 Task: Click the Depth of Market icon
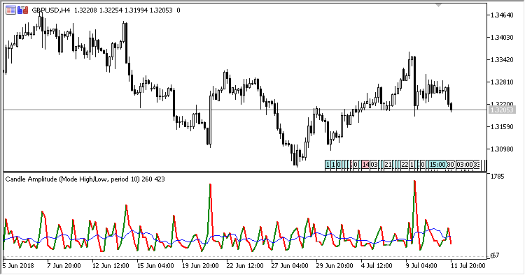(x=10, y=10)
